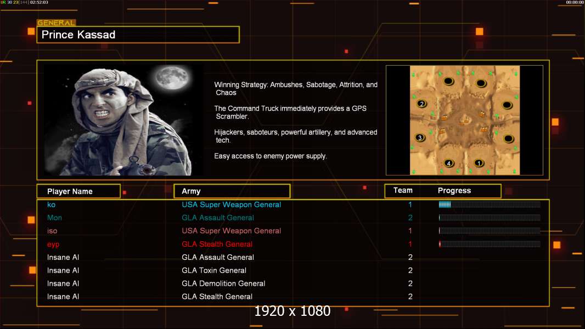Click 'Easy access to enemy power supply' text
The image size is (585, 329).
tap(271, 156)
